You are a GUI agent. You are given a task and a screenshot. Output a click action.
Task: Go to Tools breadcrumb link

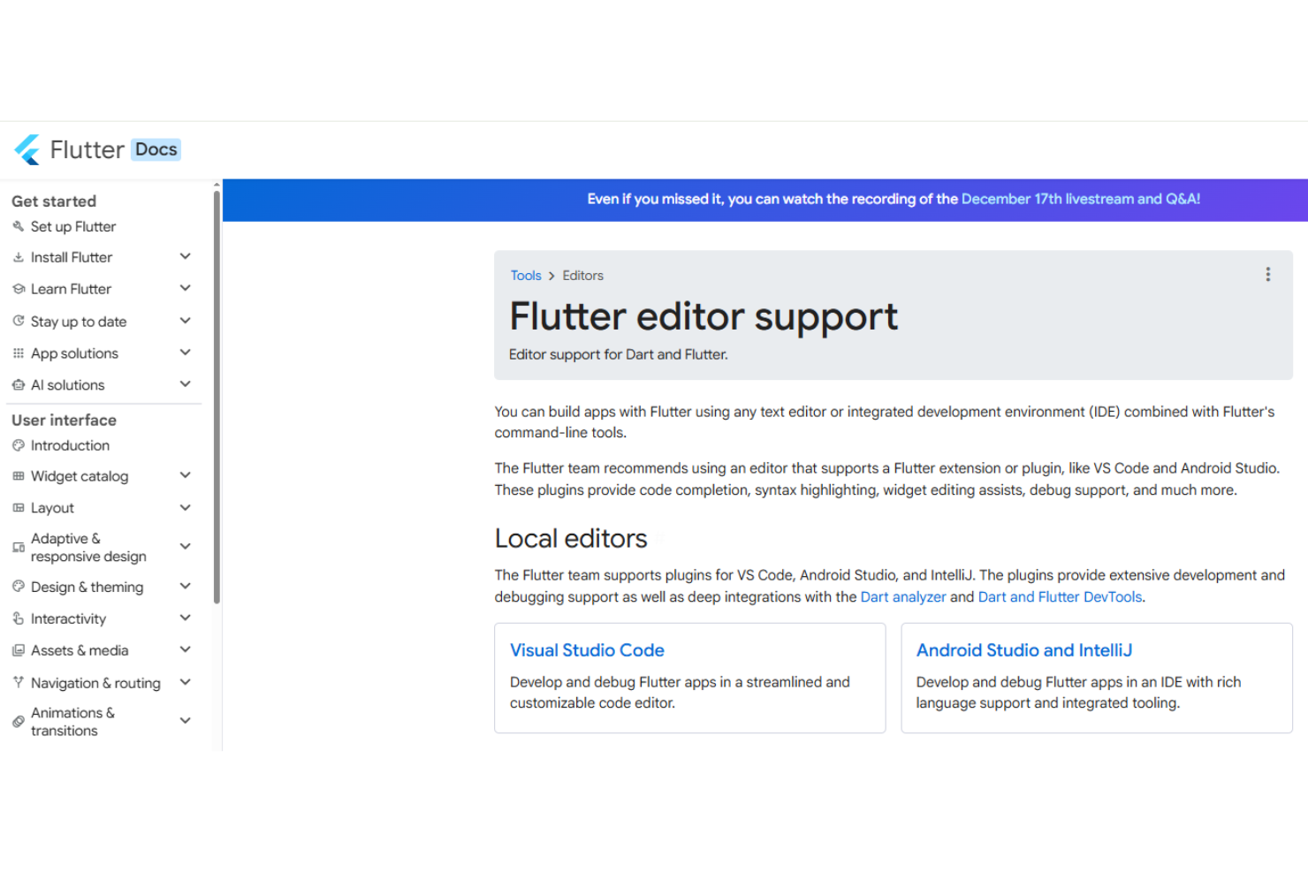526,276
